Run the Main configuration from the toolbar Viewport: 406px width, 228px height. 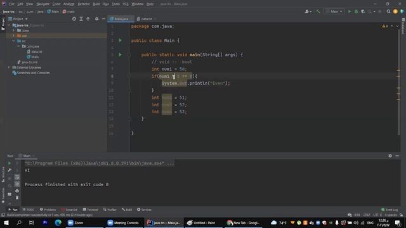coord(350,11)
